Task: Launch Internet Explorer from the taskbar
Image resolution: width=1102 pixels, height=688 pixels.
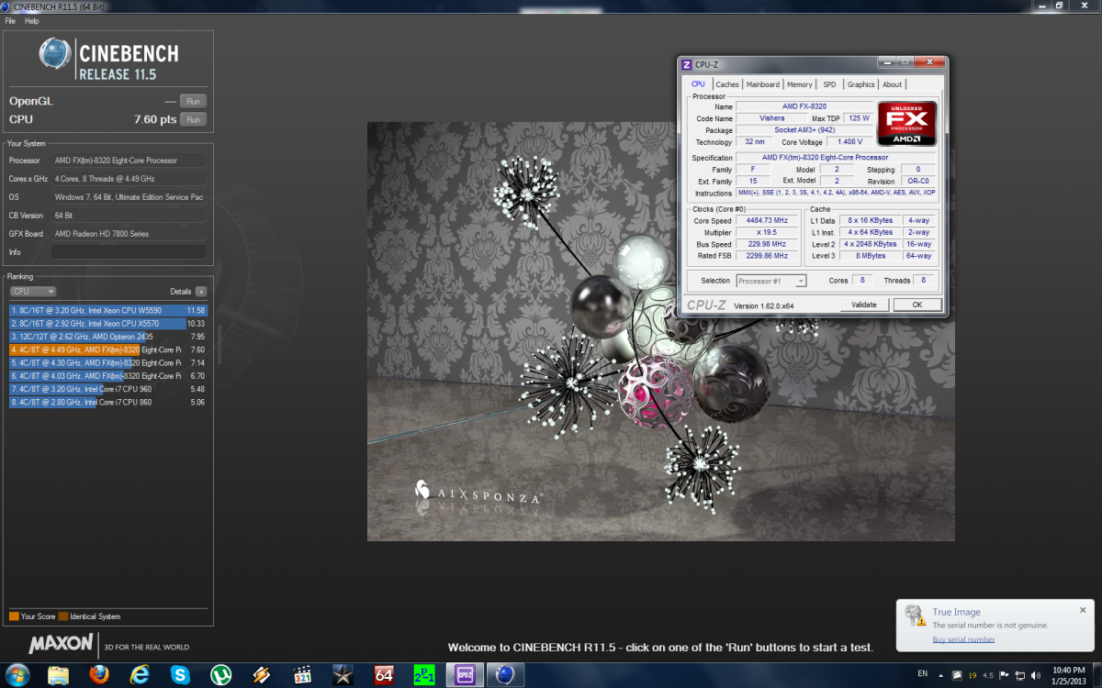Action: pyautogui.click(x=140, y=674)
